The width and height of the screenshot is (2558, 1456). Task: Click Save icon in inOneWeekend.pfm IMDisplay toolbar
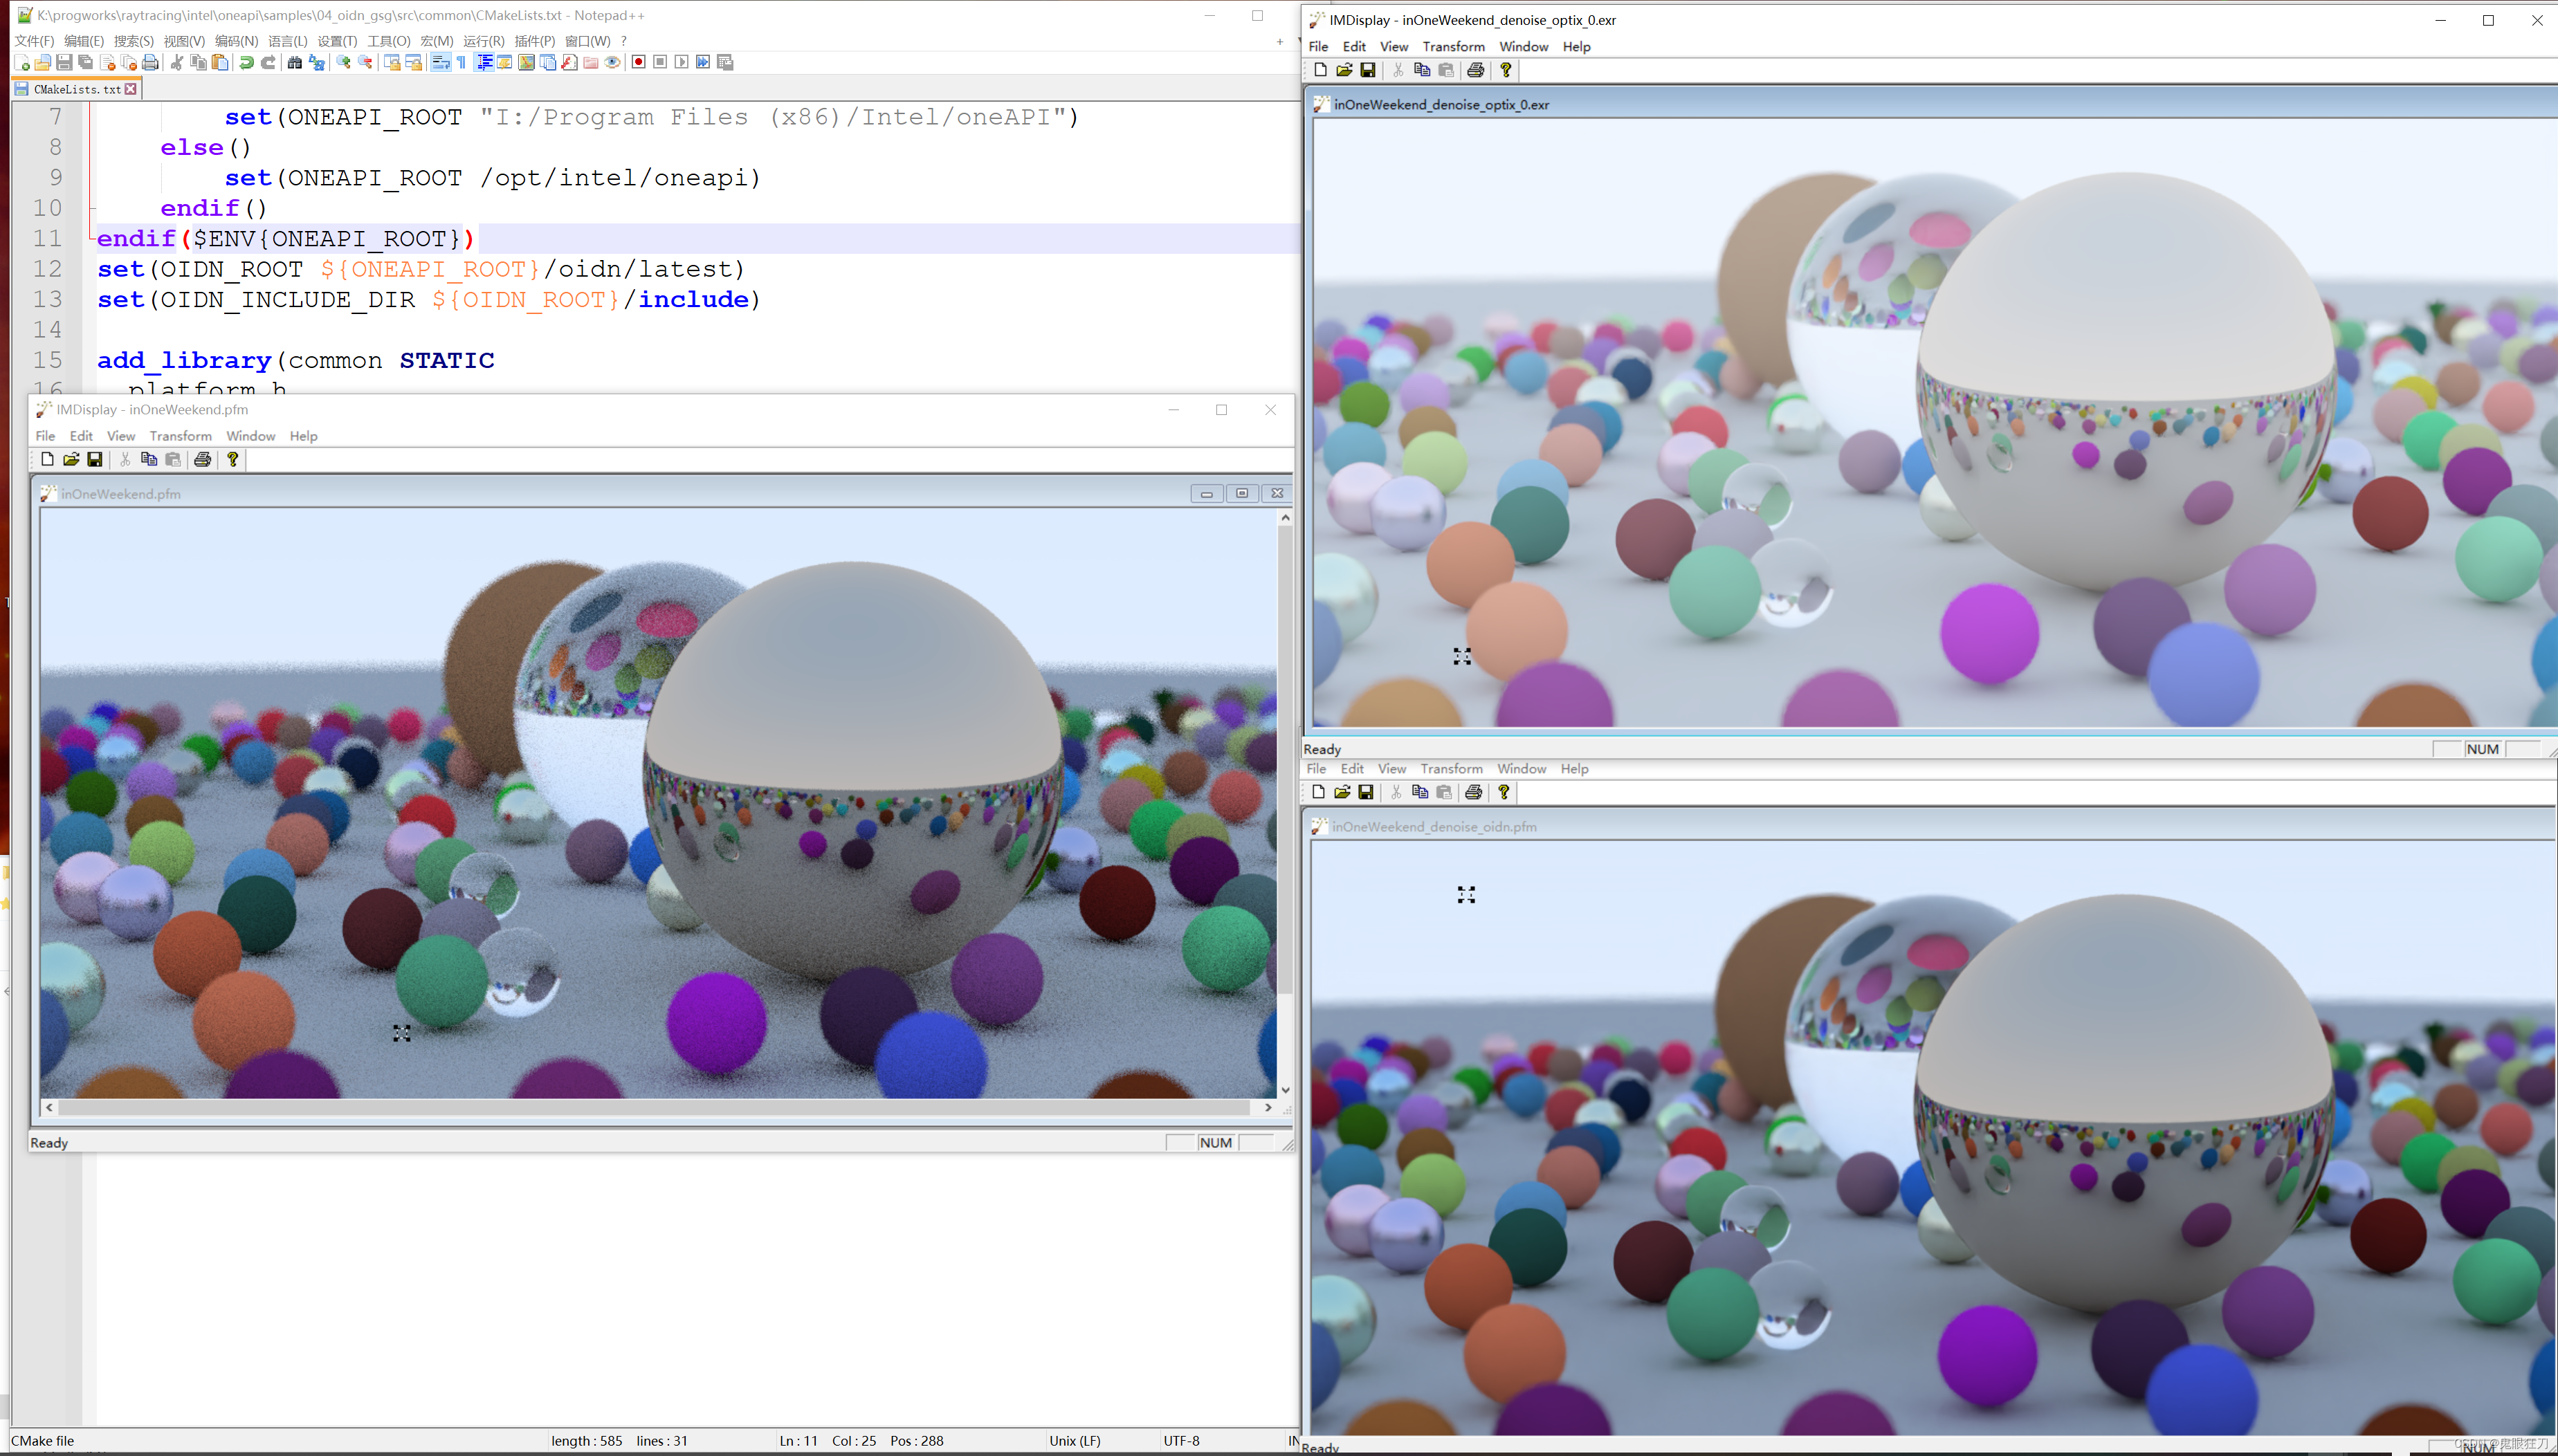coord(95,459)
